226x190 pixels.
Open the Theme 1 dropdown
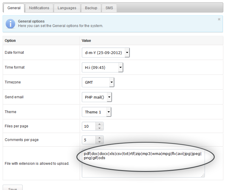(96, 112)
